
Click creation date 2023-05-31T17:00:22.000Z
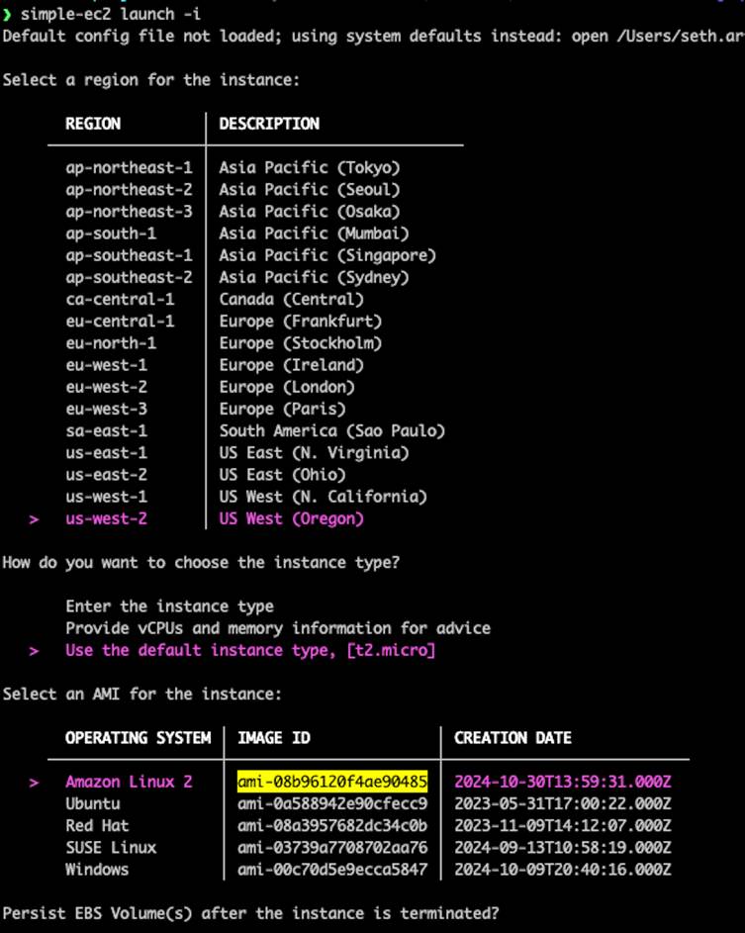click(x=563, y=803)
